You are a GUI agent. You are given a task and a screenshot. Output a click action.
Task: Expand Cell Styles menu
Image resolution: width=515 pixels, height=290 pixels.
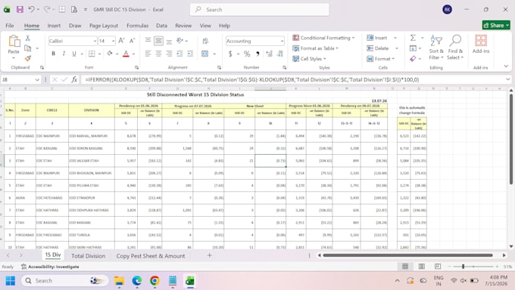point(310,59)
